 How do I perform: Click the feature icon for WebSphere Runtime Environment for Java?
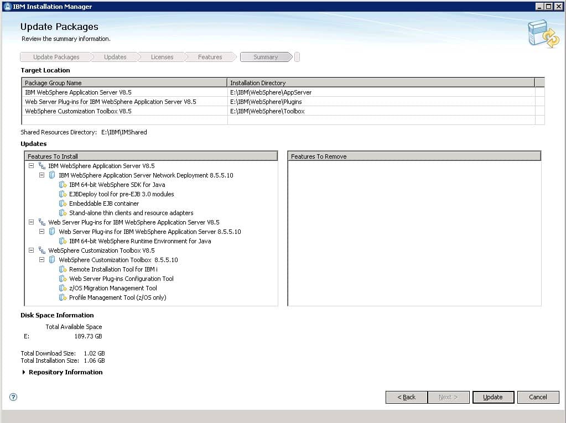click(63, 241)
